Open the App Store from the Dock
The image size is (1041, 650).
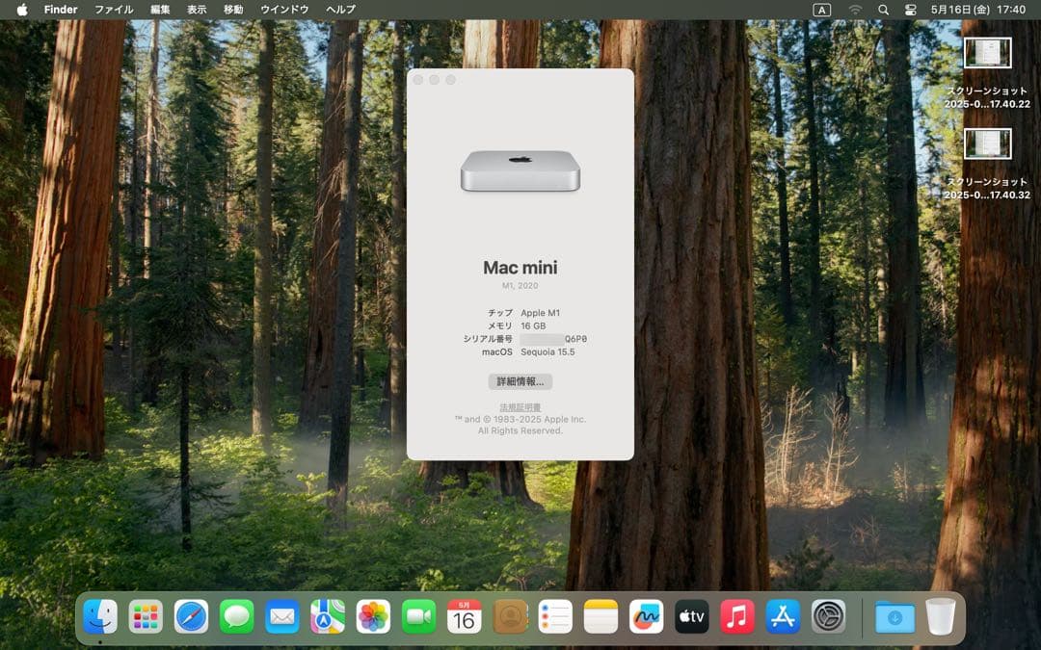[782, 616]
